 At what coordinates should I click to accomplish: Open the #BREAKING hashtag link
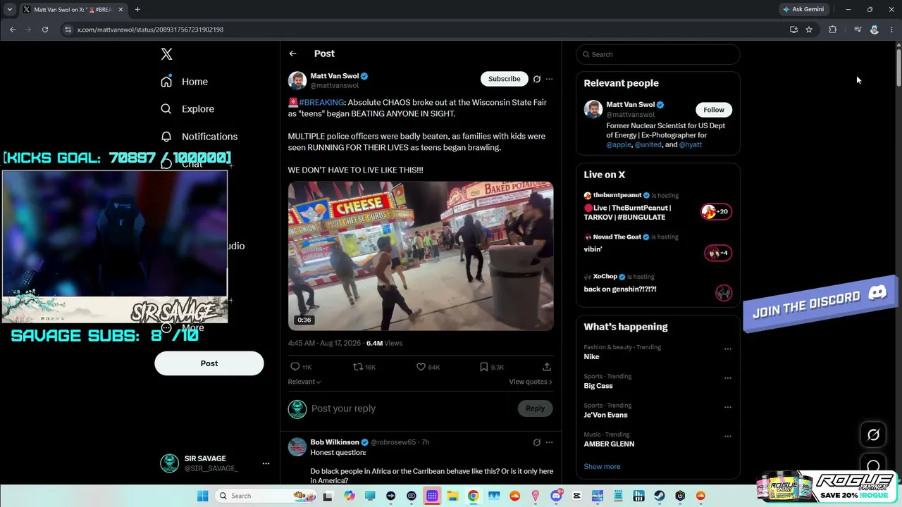(321, 103)
